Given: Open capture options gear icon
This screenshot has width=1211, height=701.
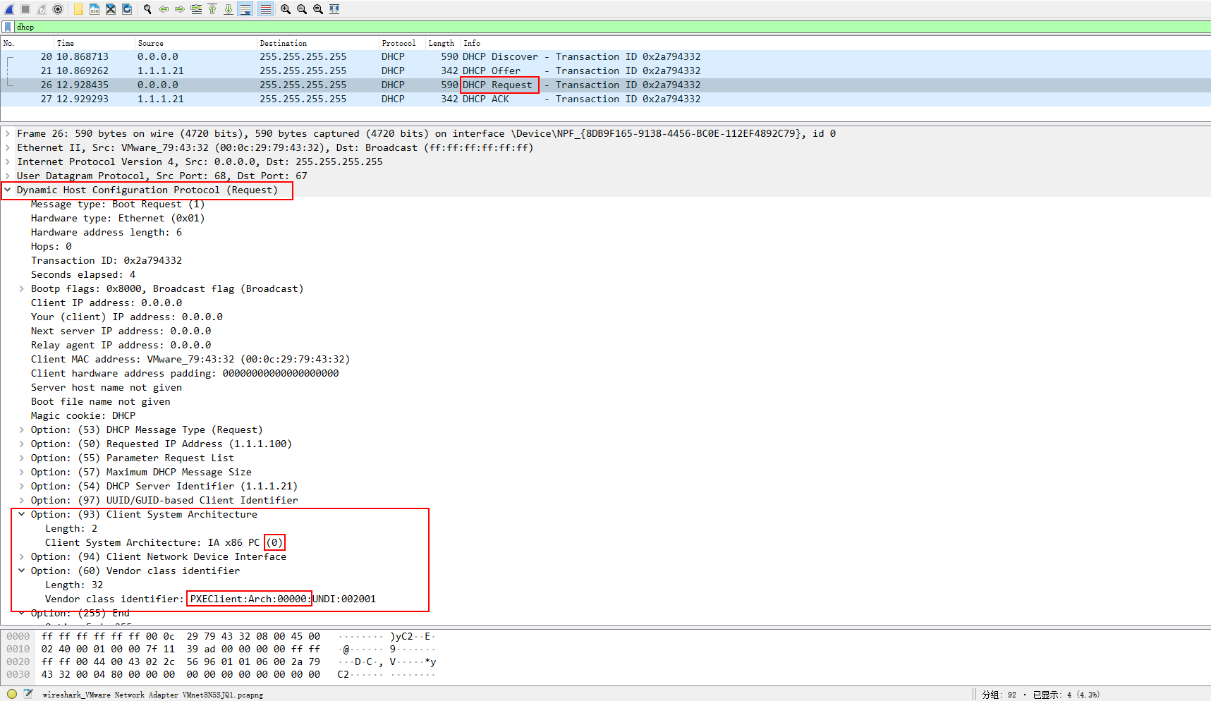Looking at the screenshot, I should [58, 9].
